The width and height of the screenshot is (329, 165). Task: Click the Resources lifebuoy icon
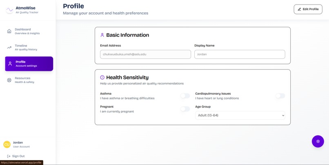click(9, 80)
